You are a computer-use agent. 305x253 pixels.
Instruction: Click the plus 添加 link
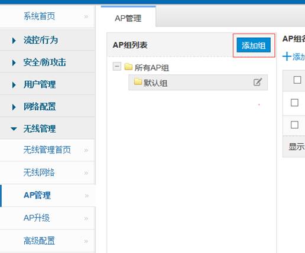pyautogui.click(x=294, y=57)
